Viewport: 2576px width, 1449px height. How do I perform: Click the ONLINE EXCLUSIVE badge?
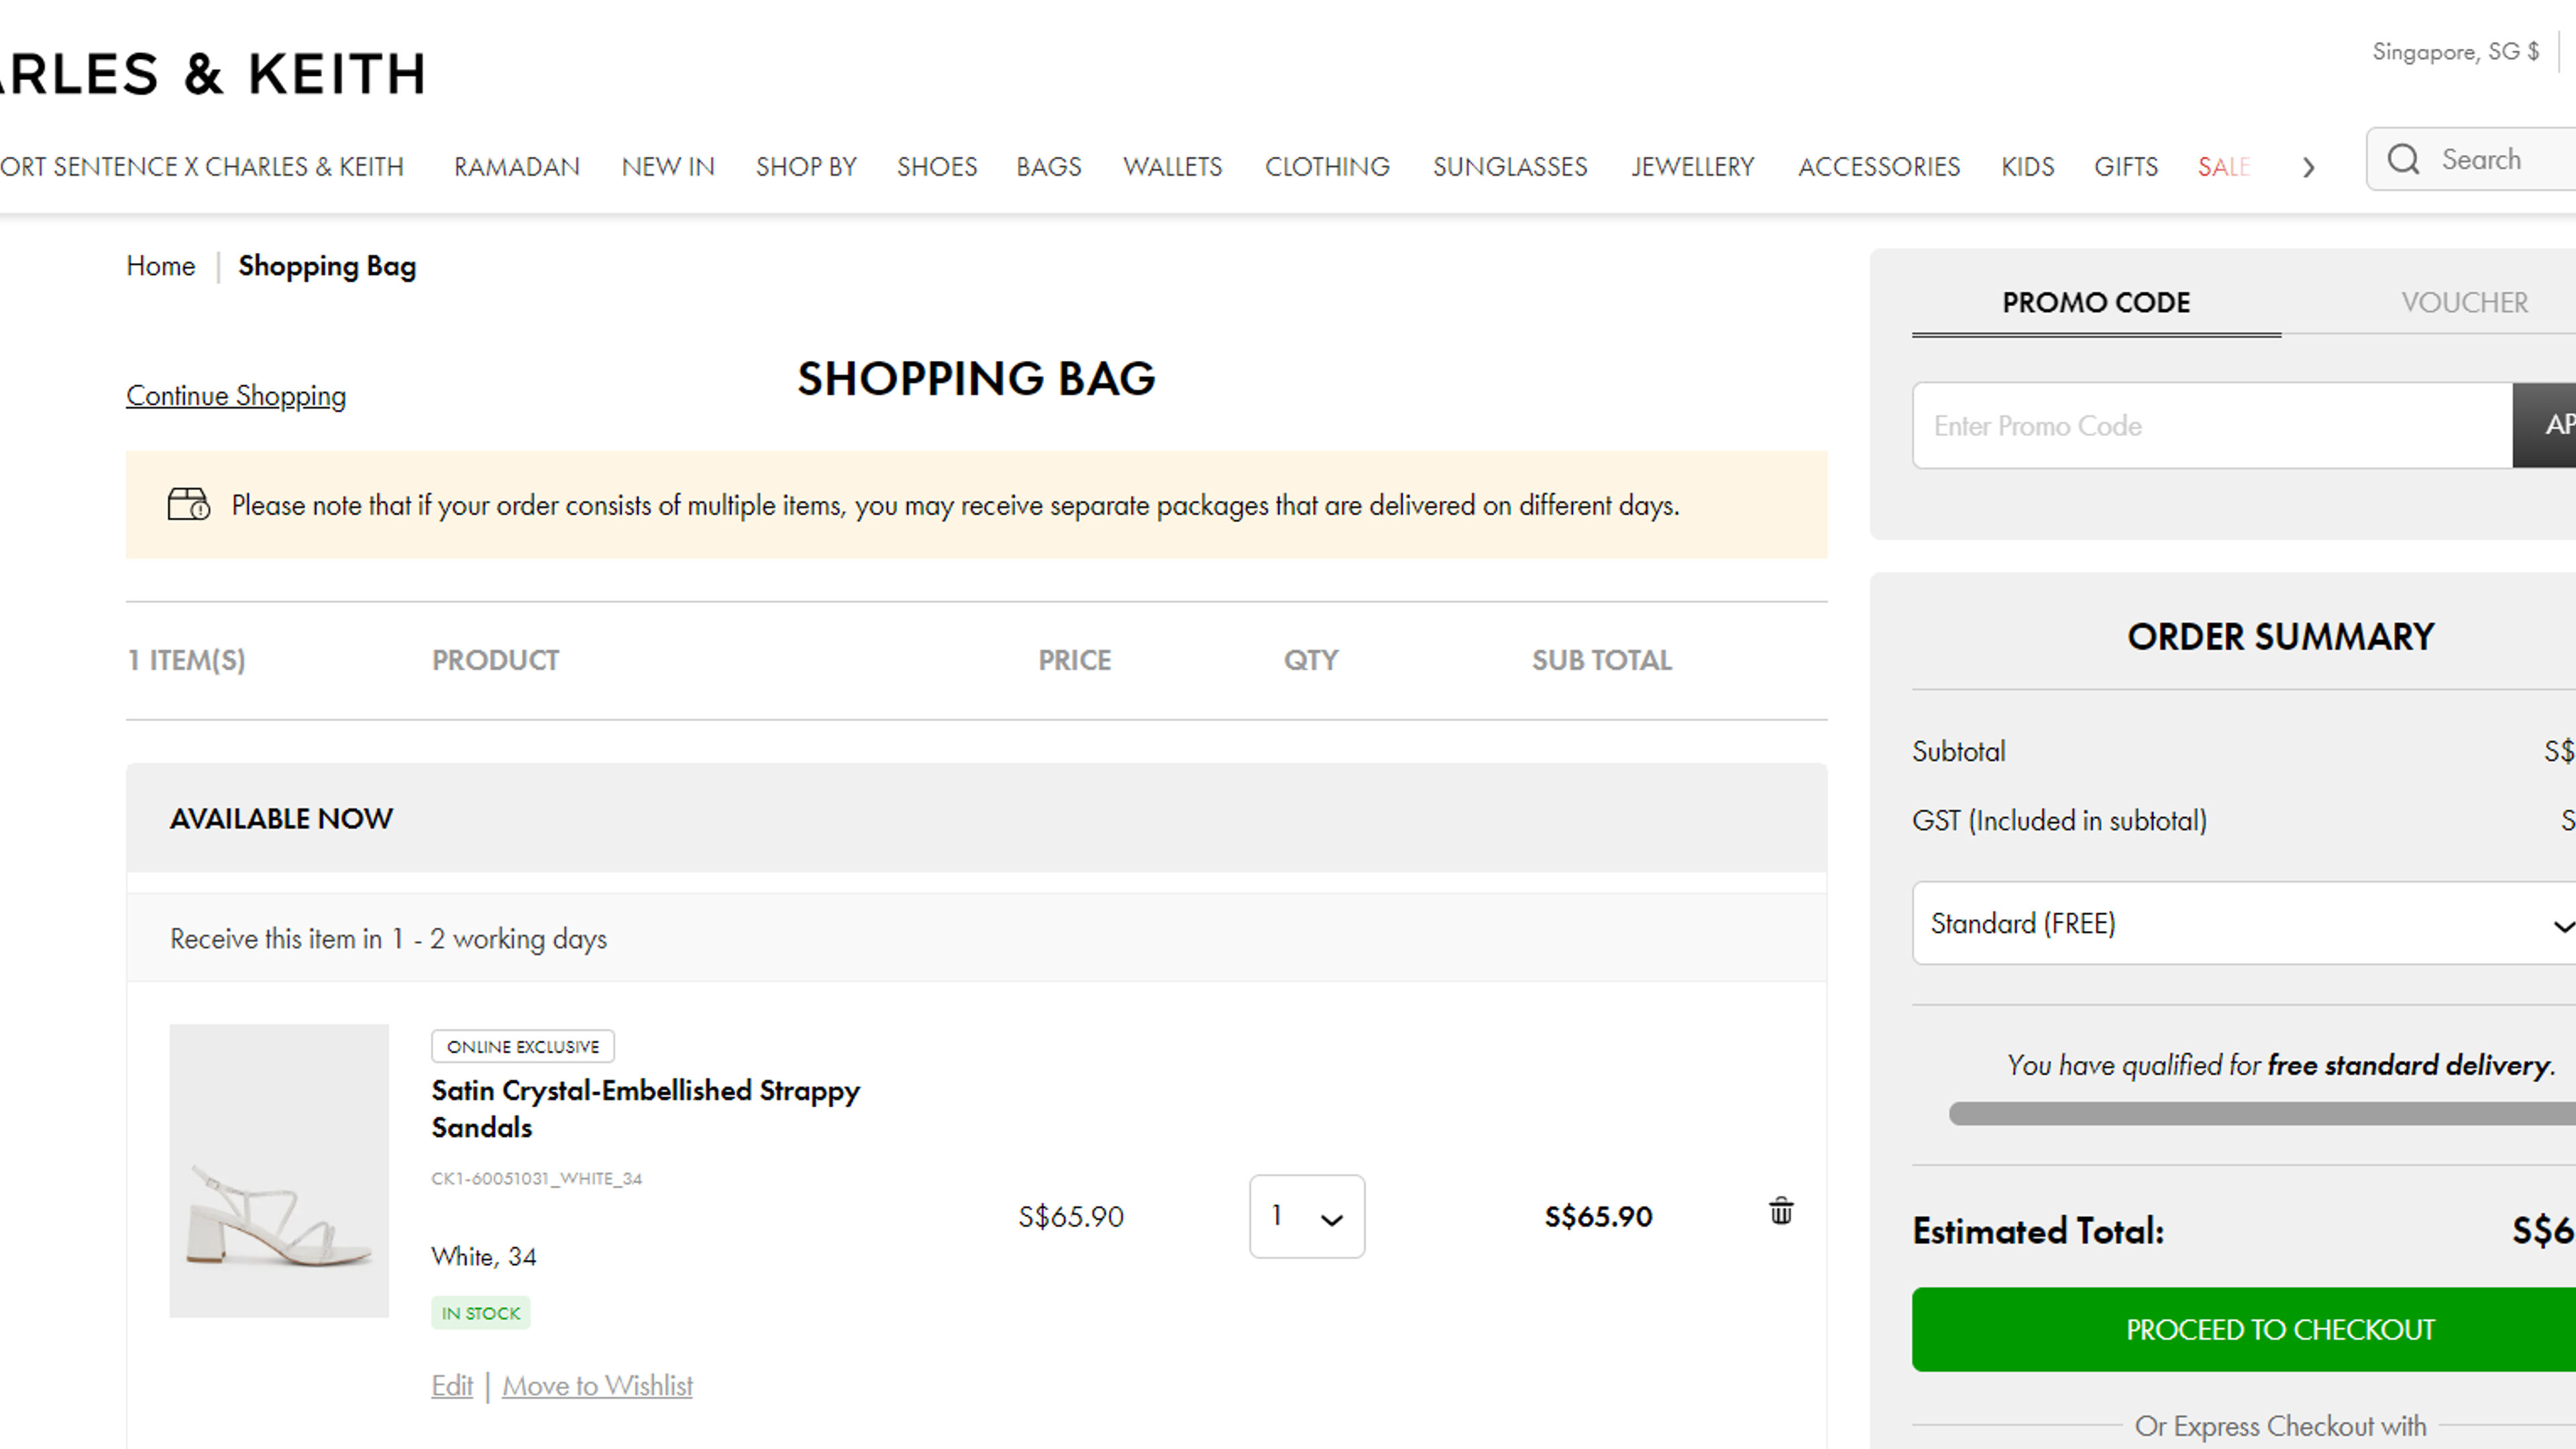pos(523,1046)
